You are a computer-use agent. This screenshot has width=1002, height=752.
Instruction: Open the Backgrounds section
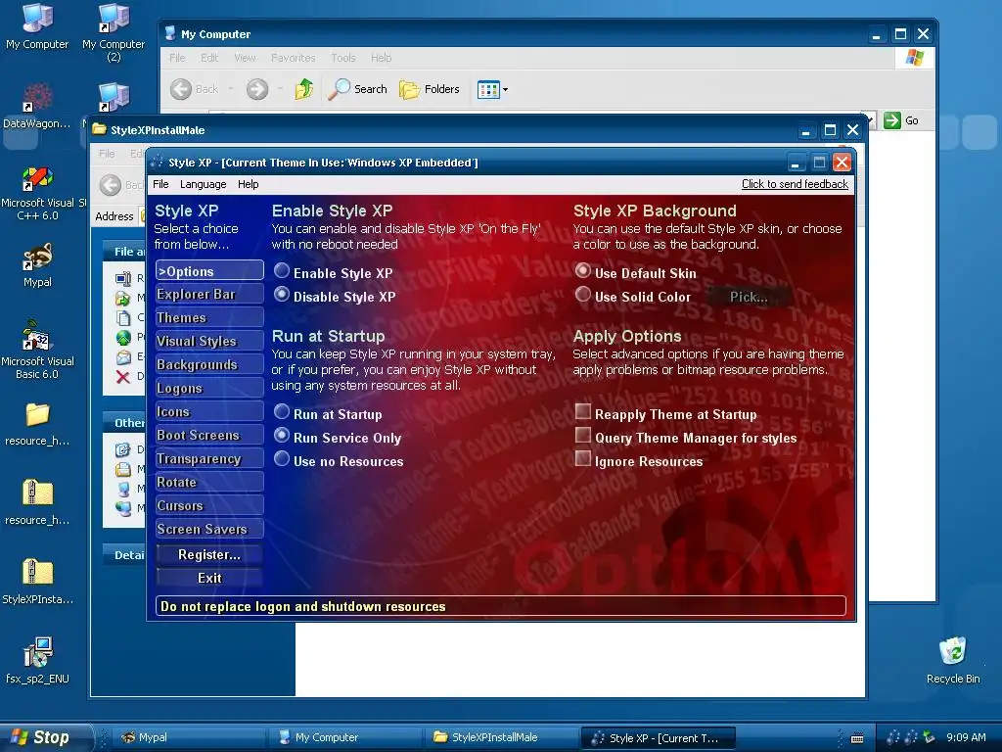[209, 364]
